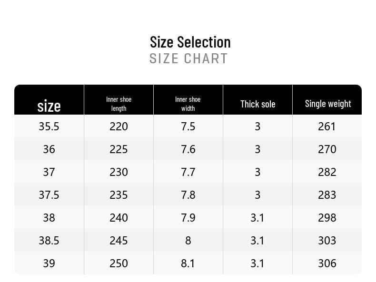Click the 'Size Selection' heading
Screen dimensions: 376x282
point(190,42)
